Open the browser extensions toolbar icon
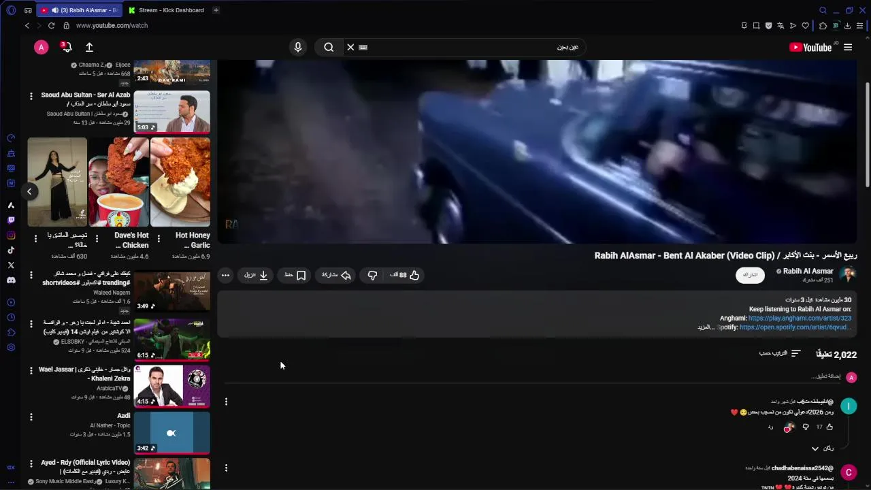Image resolution: width=871 pixels, height=490 pixels. [823, 26]
